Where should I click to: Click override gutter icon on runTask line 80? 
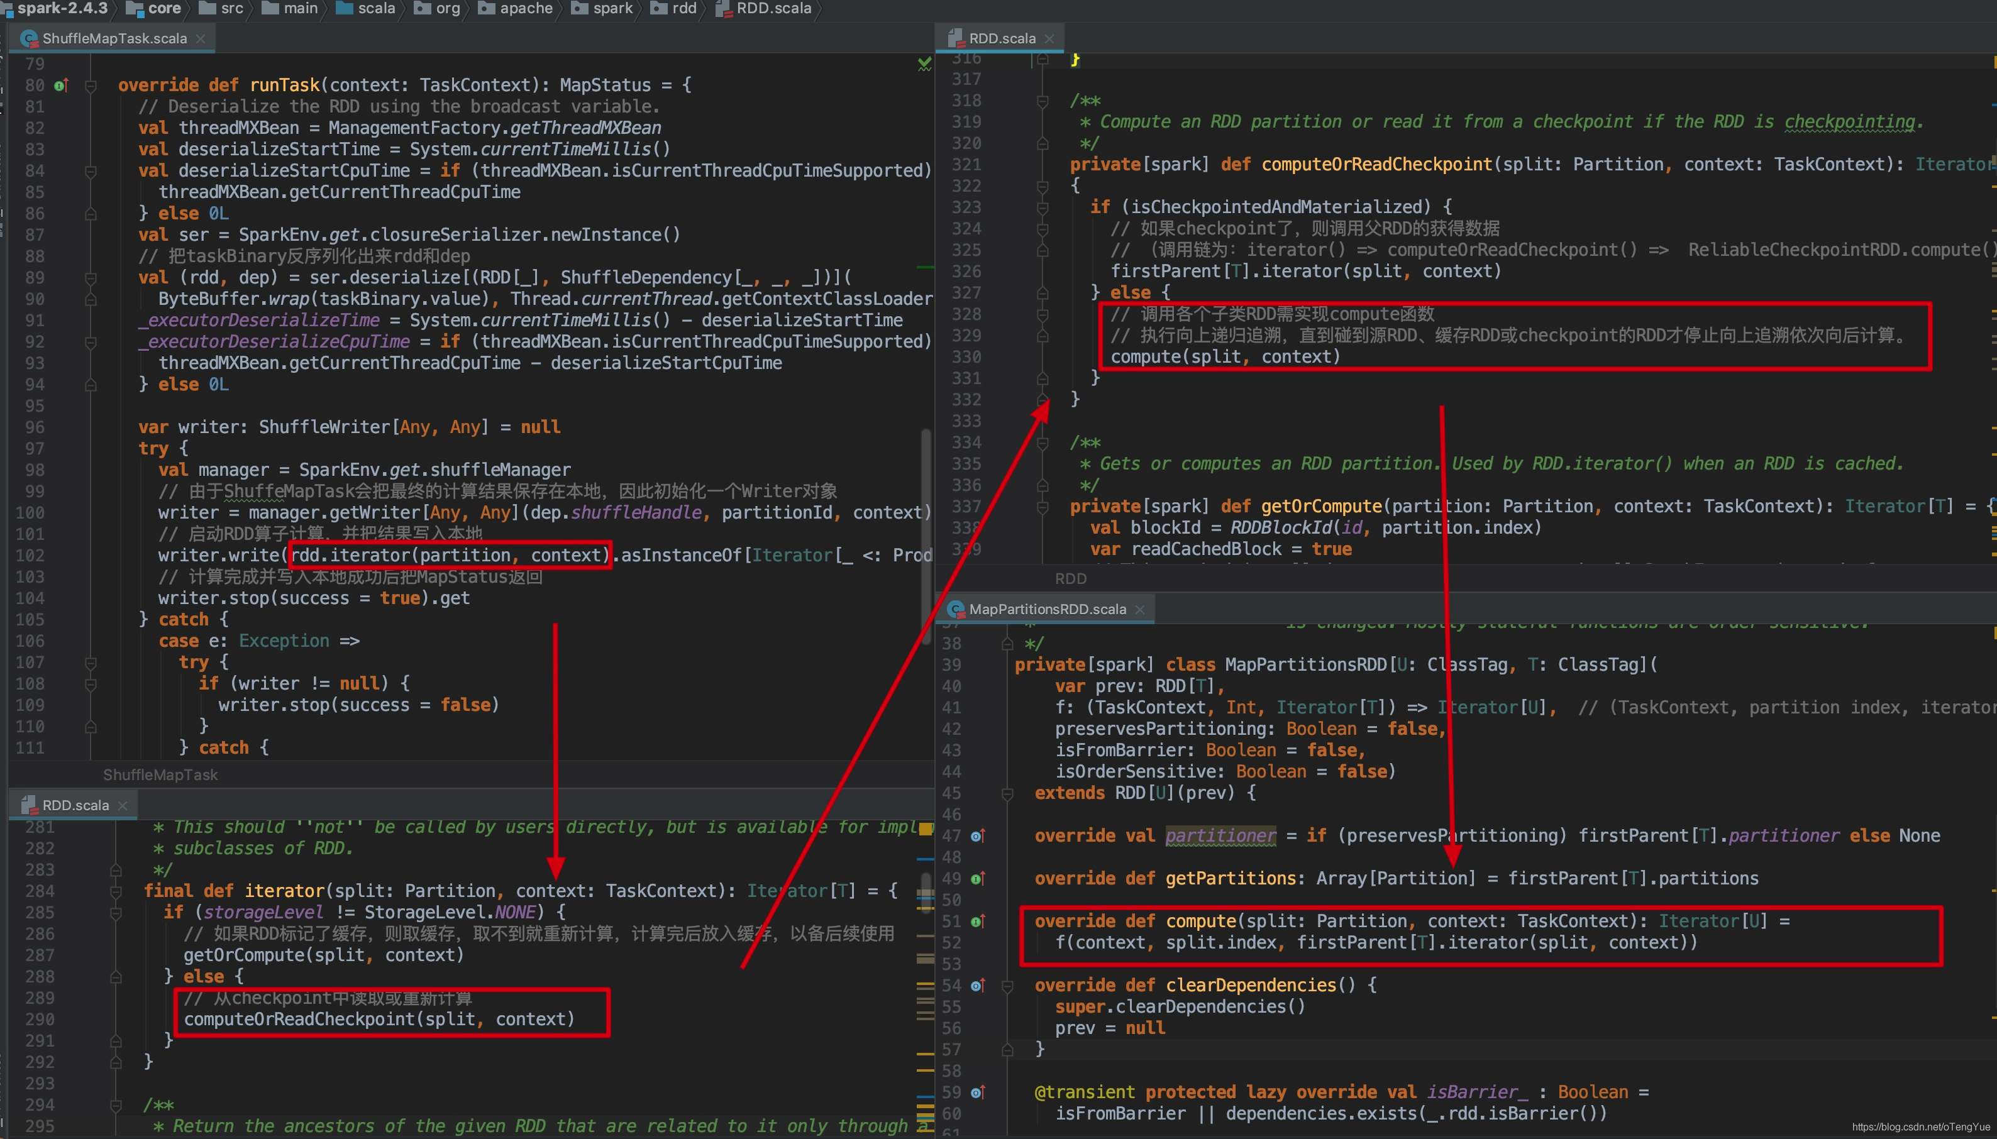pos(61,85)
